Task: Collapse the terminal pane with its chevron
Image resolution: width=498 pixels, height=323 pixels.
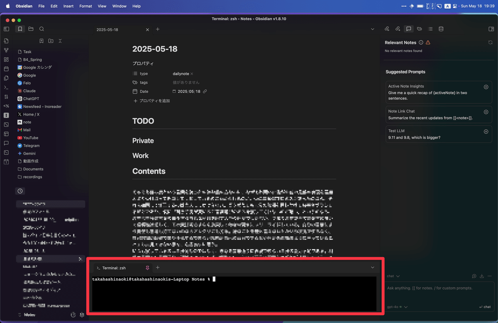Action: 372,268
